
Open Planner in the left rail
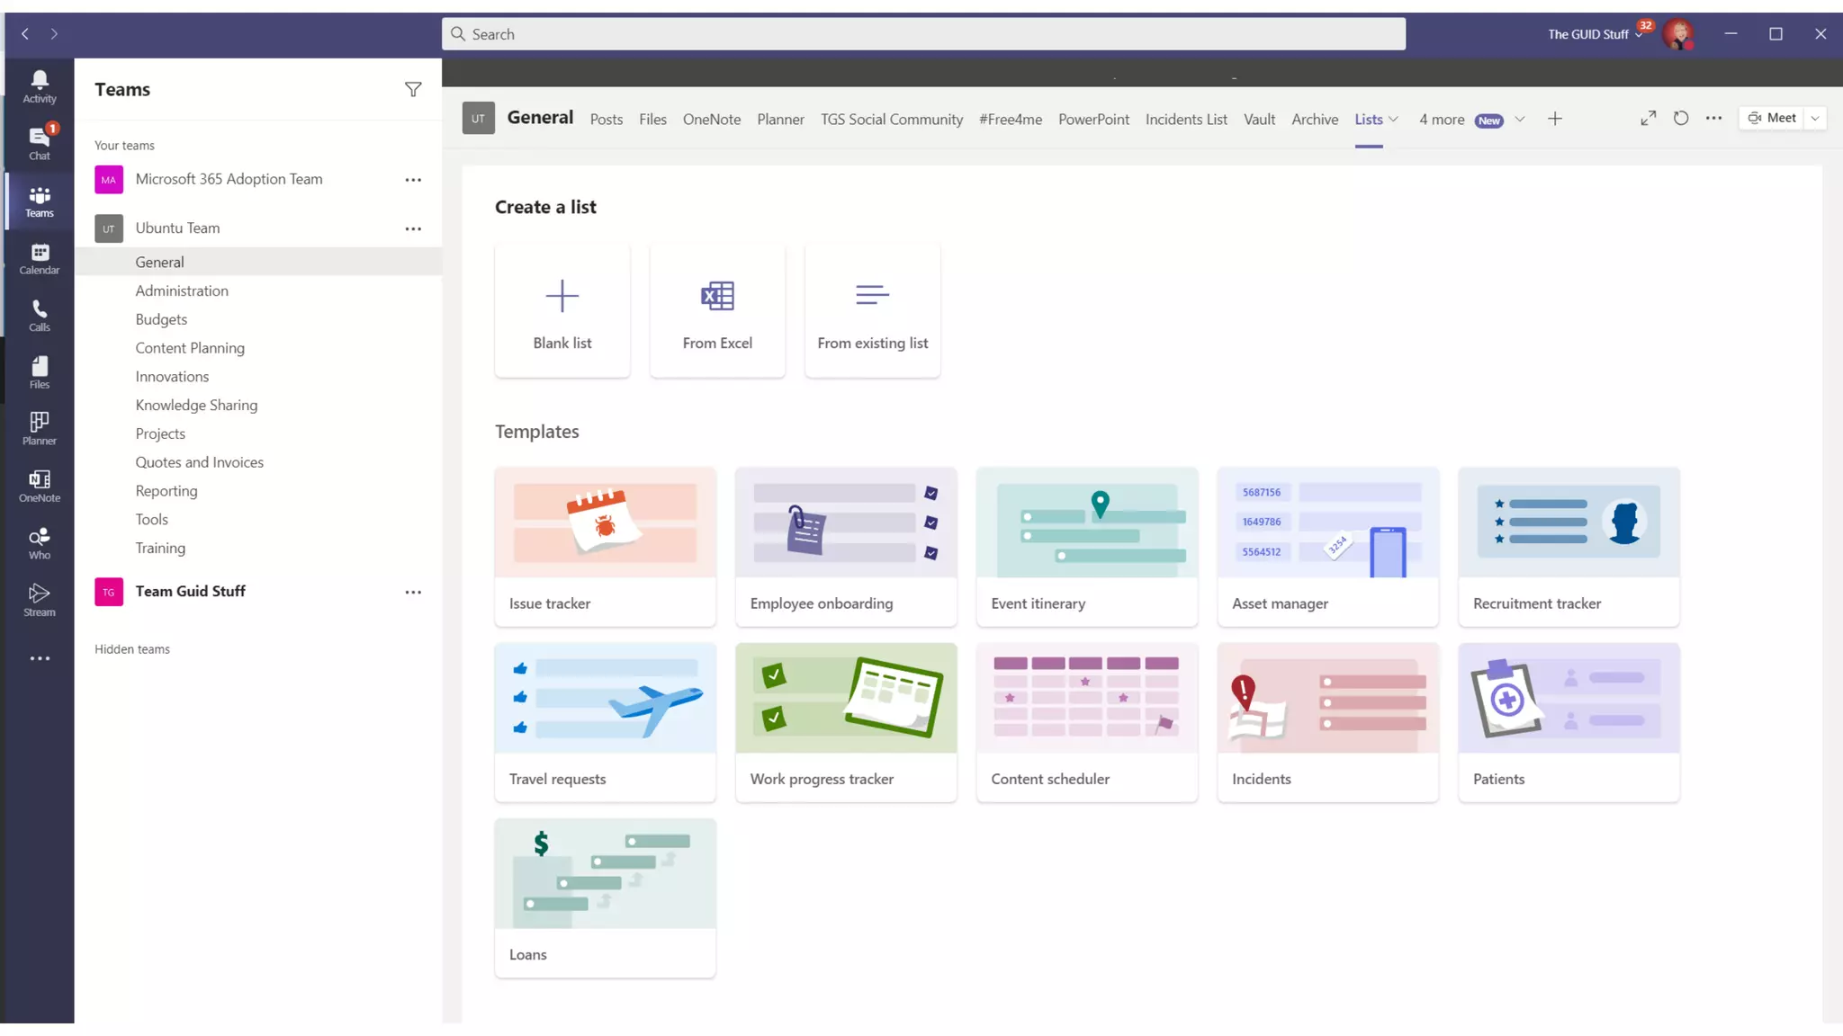(40, 428)
